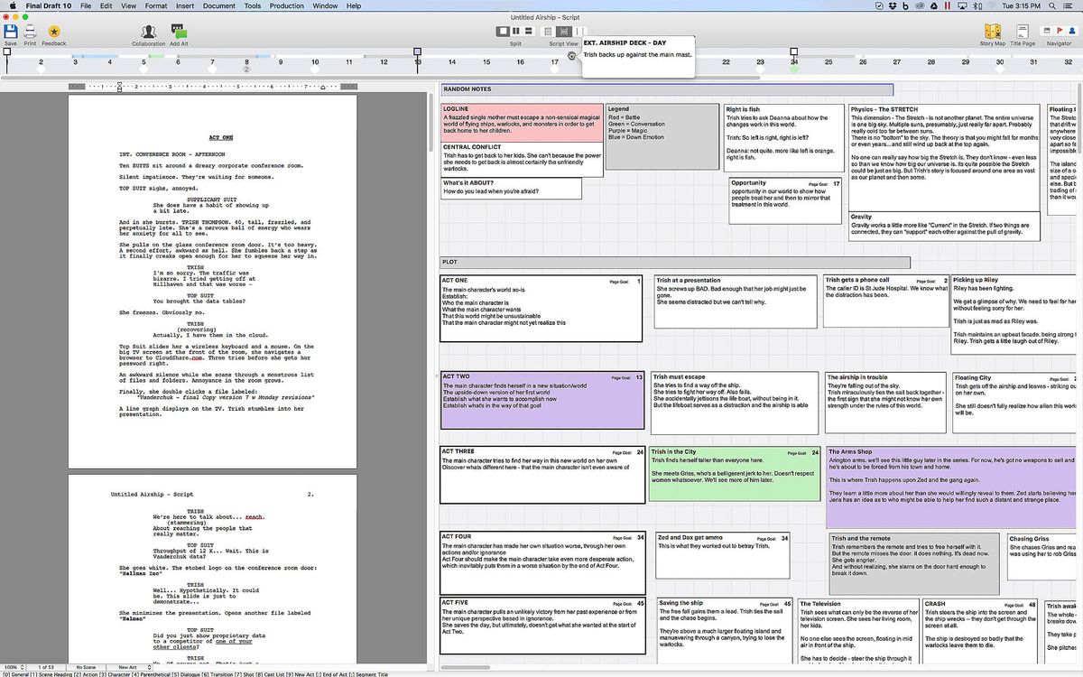
Task: Toggle the two-pane Split view mode
Action: tap(515, 31)
